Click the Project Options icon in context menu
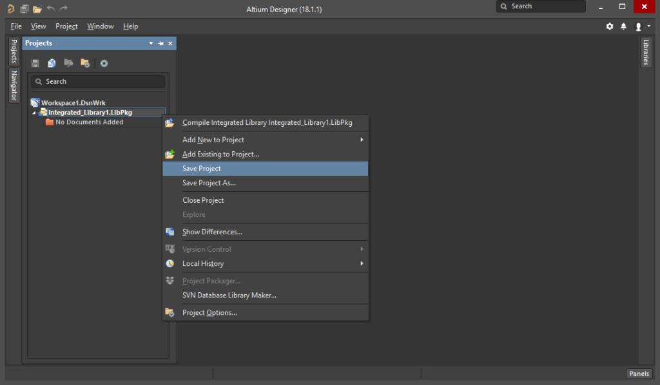This screenshot has height=385, width=660. 170,313
